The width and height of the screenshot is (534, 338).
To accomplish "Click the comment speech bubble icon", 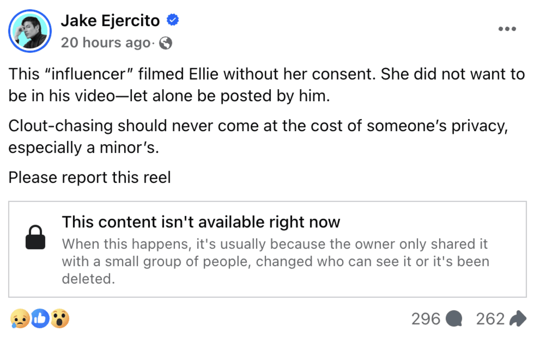I will point(454,319).
